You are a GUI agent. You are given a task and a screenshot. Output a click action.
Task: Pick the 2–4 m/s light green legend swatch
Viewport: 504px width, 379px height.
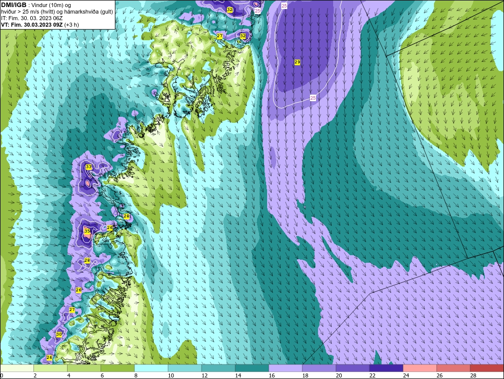coord(50,368)
